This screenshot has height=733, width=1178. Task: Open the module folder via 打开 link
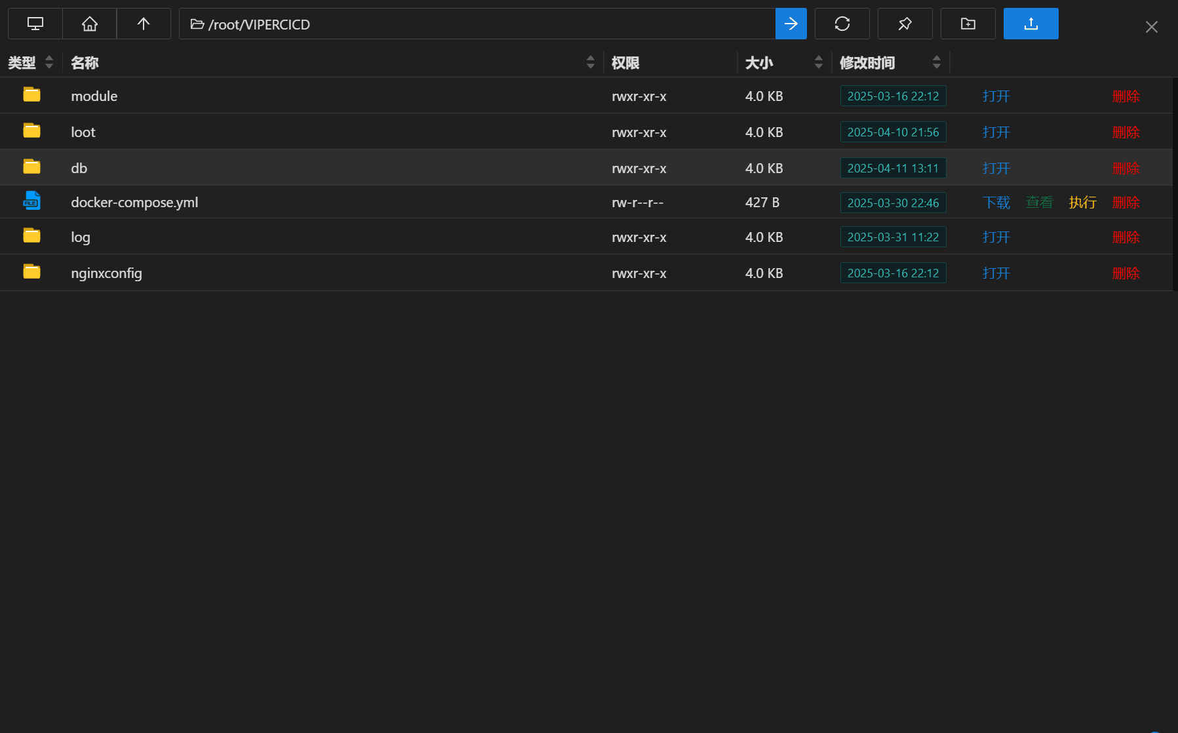pos(996,96)
